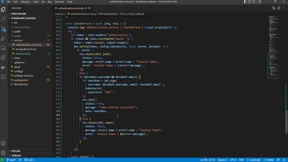Open editor more actions ellipsis
The height and width of the screenshot is (162, 288).
coord(284,8)
